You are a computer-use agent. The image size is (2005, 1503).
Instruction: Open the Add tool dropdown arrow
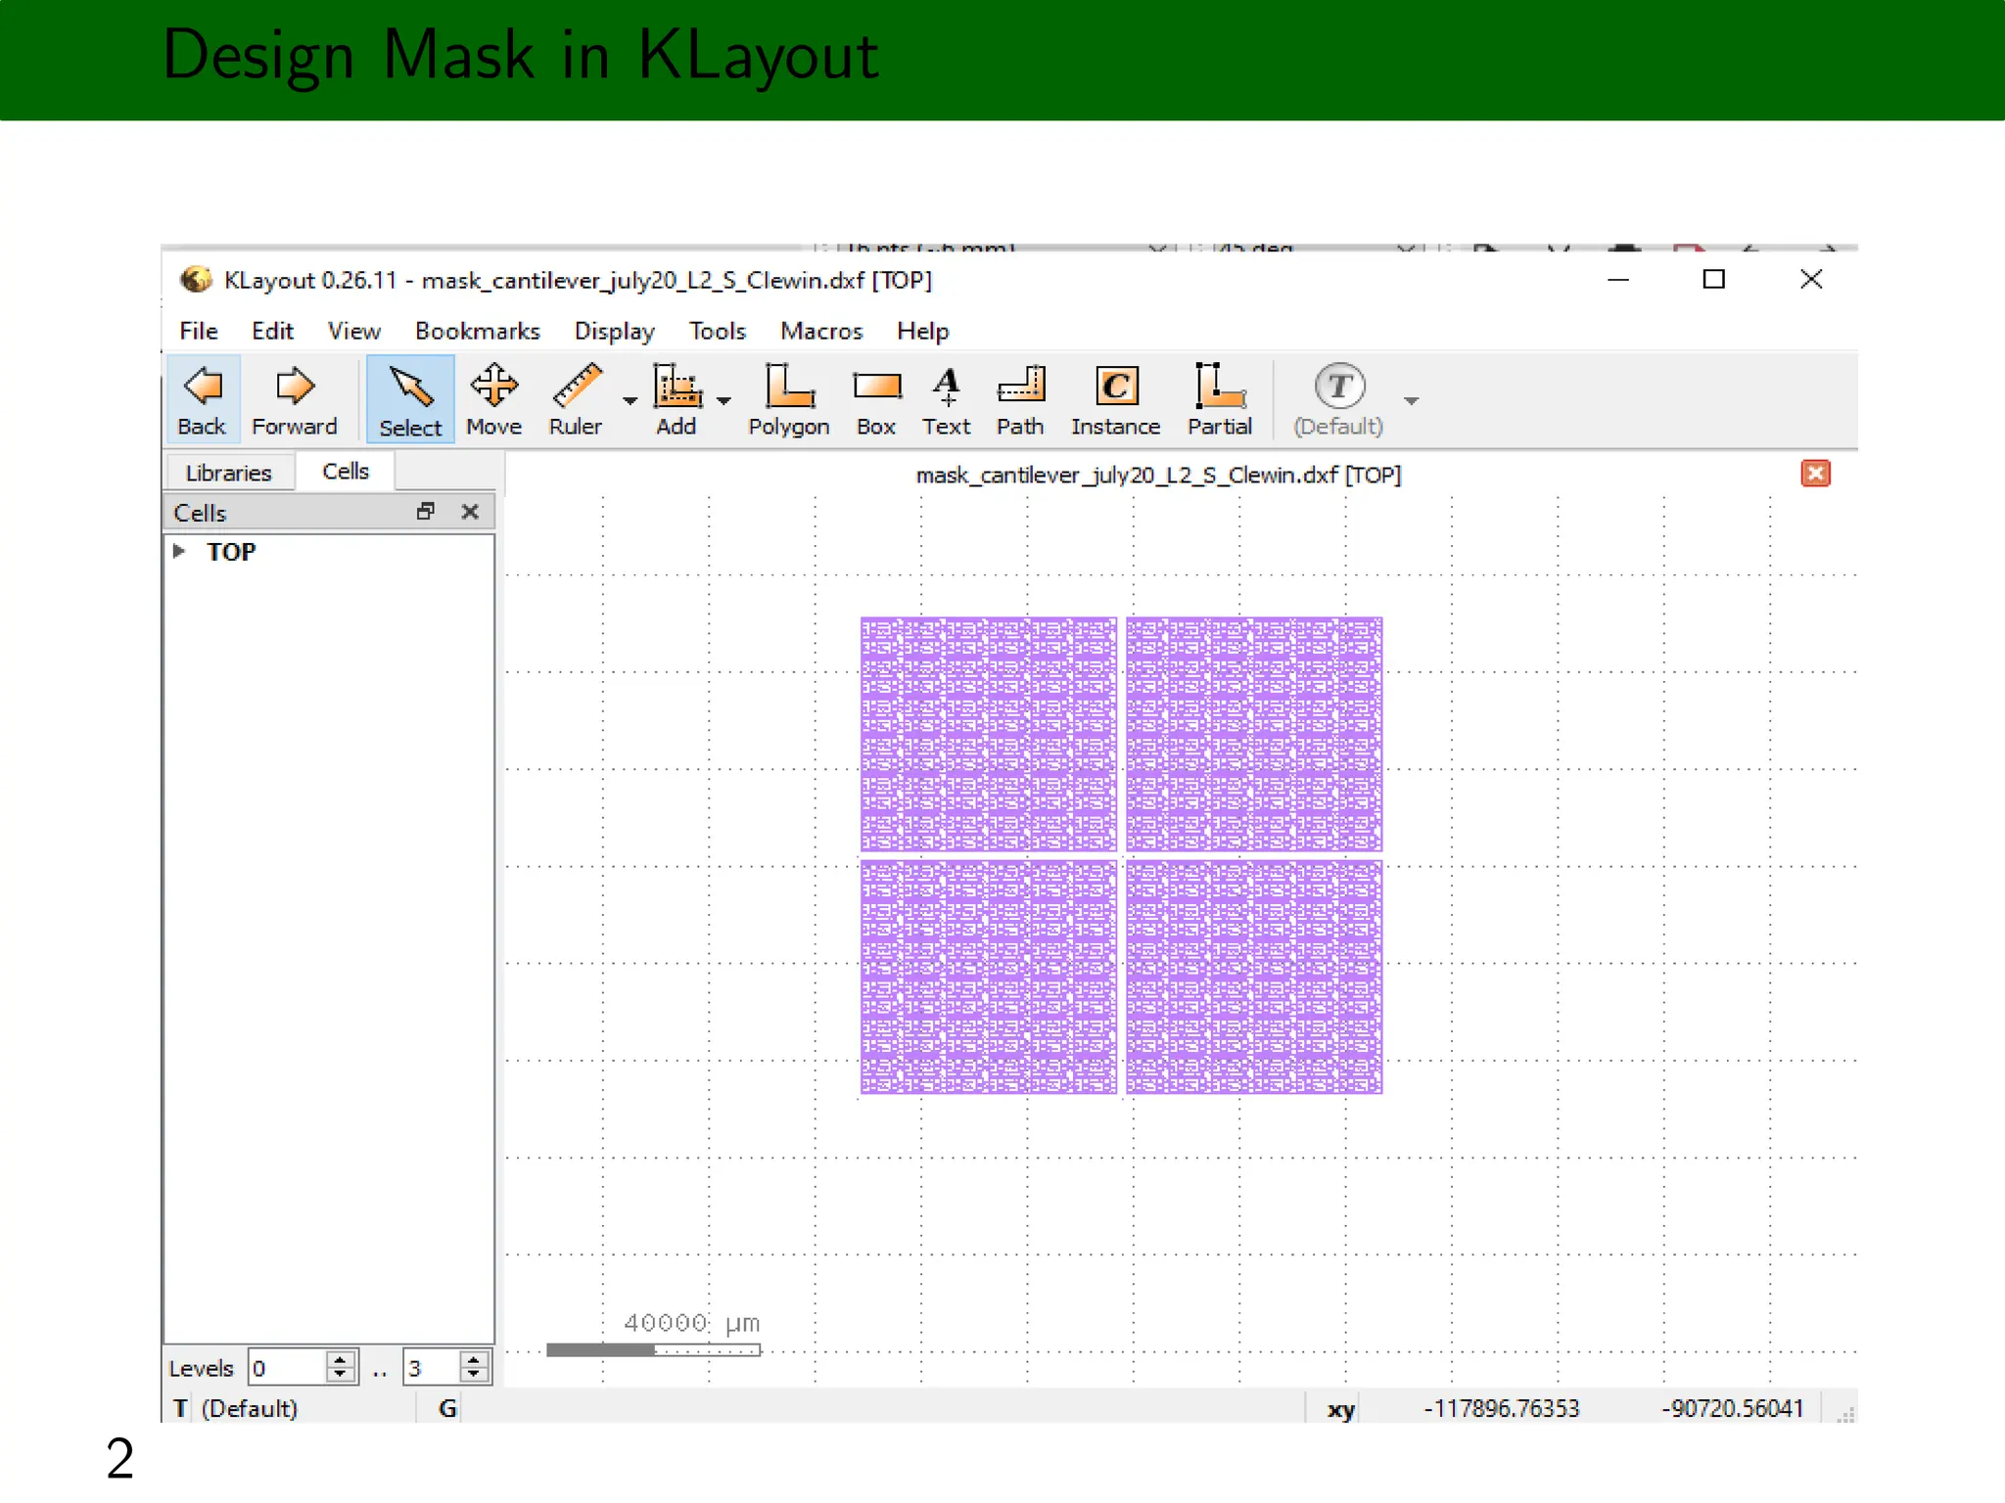tap(724, 401)
